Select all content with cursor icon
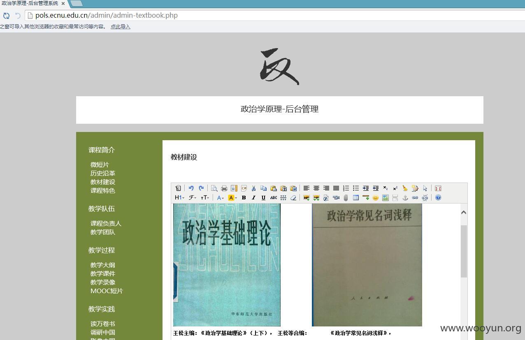 [x=425, y=188]
